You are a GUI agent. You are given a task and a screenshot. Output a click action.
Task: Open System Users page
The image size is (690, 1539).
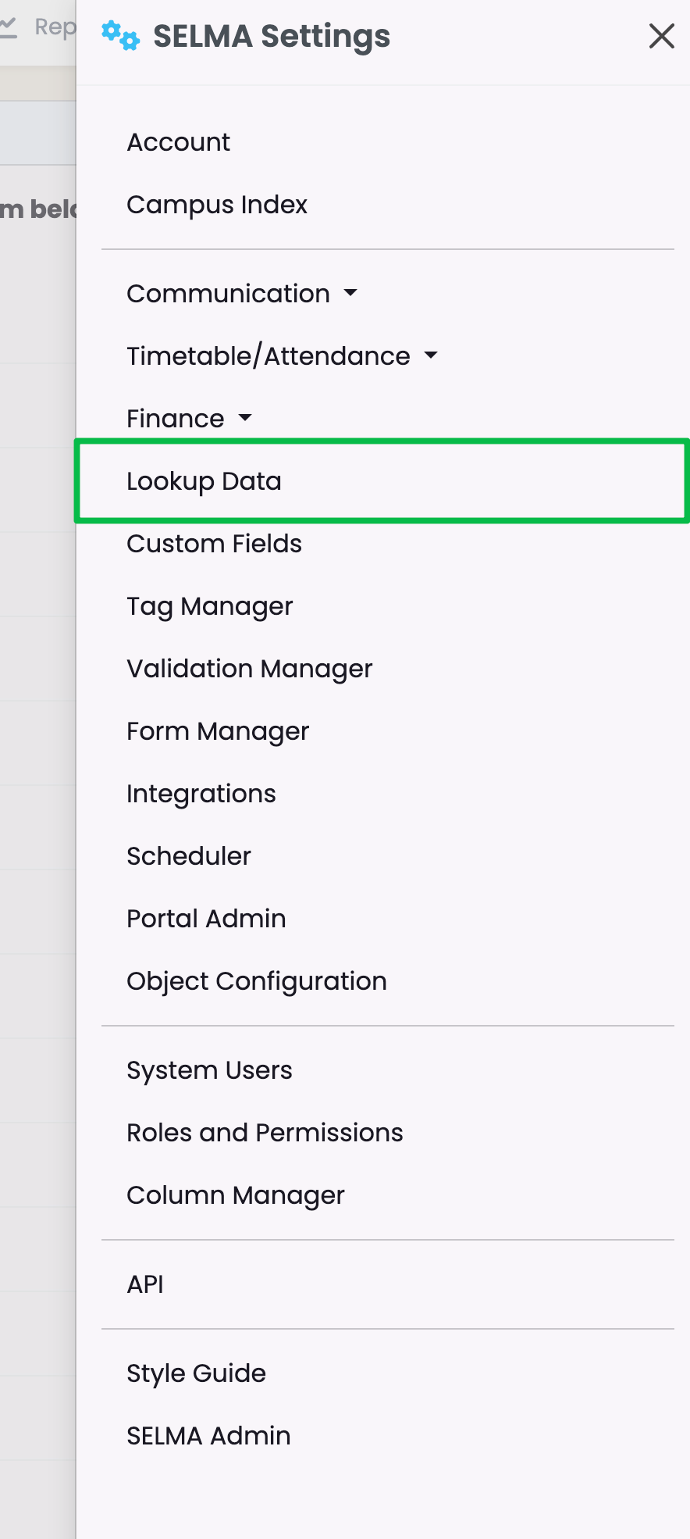point(209,1070)
